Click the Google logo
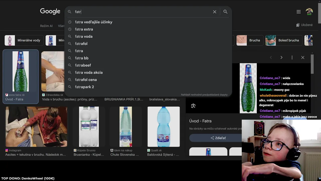The image size is (321, 181). pos(50,12)
